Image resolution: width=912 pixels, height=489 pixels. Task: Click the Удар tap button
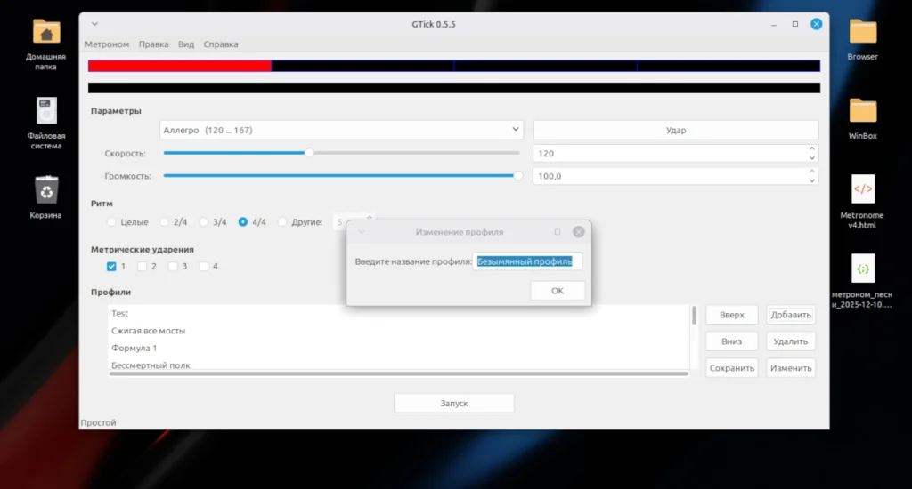[x=676, y=130]
